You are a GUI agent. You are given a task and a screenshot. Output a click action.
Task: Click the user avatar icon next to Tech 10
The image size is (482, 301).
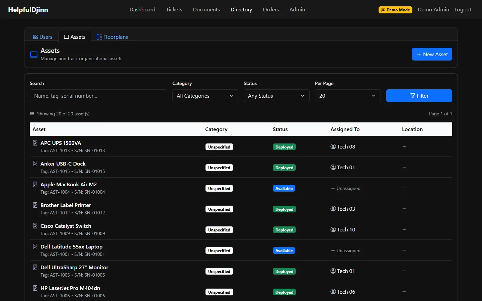(x=333, y=229)
